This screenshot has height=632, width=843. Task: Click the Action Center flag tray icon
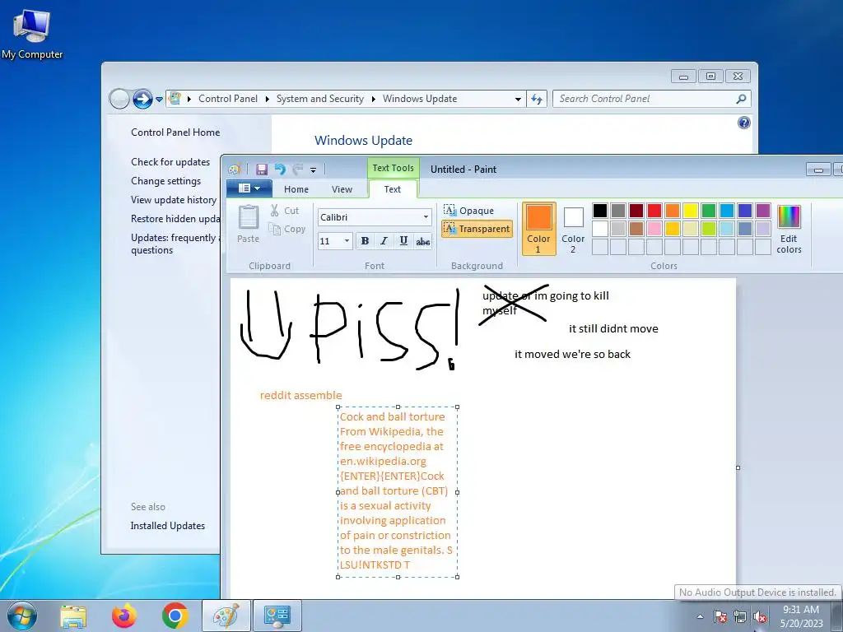click(x=720, y=616)
